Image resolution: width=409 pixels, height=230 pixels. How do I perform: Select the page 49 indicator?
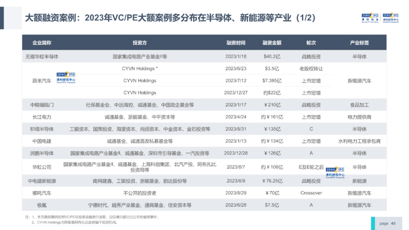(x=387, y=224)
